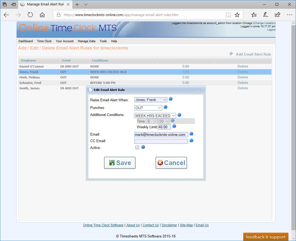Open the Jones, Frank employee dropdown
Screen dimensions: 296x241
[151, 100]
